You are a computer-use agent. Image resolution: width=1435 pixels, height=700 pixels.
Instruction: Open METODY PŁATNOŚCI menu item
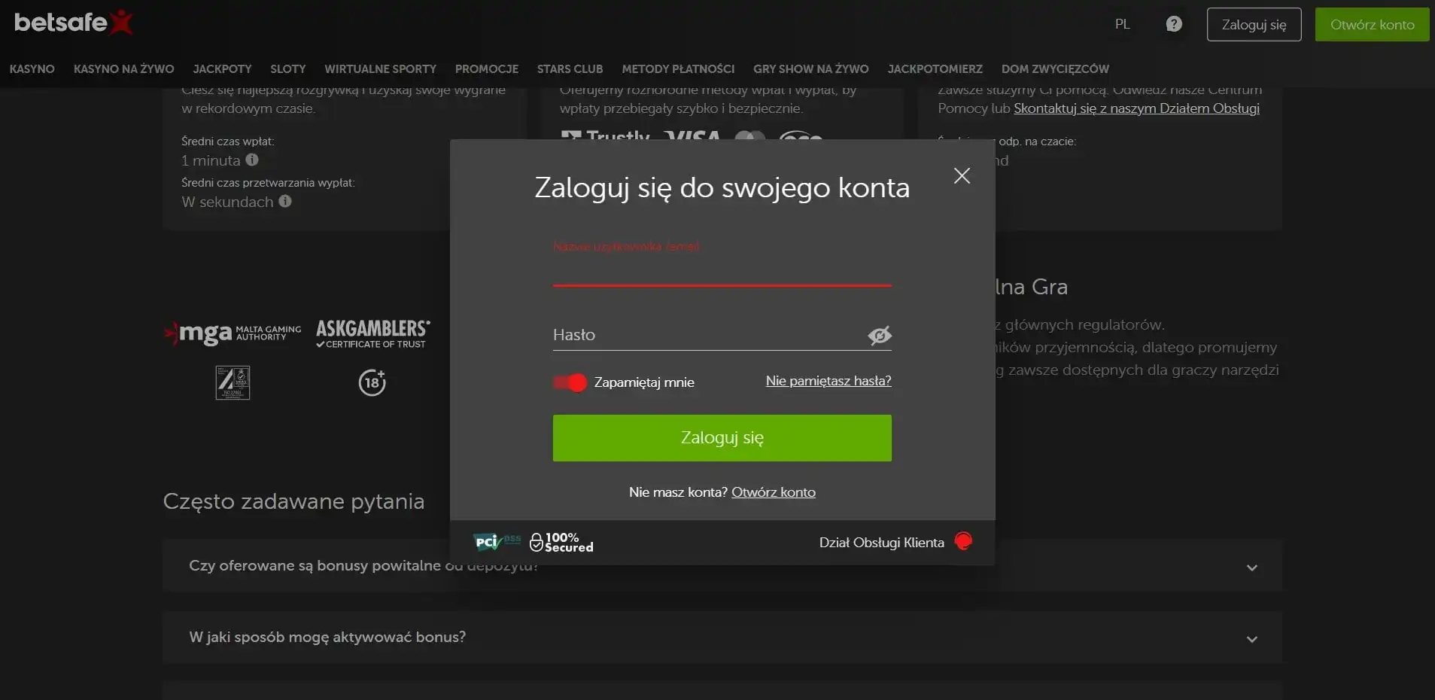[678, 68]
